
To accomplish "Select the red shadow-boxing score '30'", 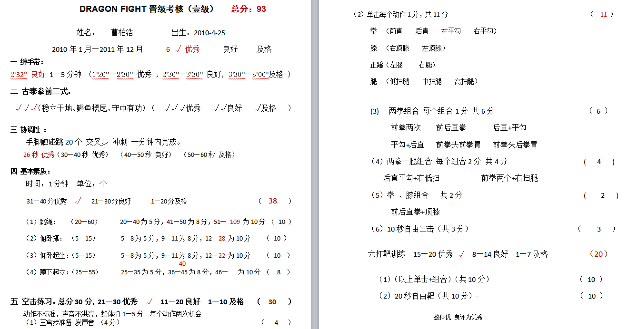I will (x=272, y=302).
